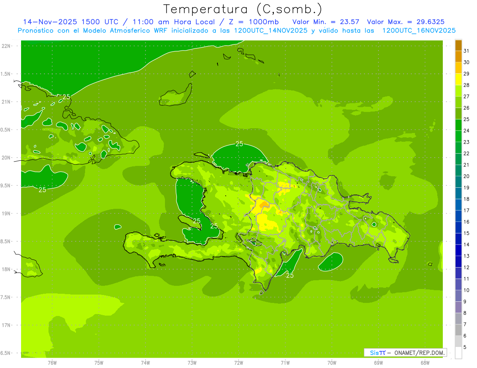Screen dimensions: 477x368
Task: Click the latitude axis label "20N"
Action: pyautogui.click(x=7, y=158)
